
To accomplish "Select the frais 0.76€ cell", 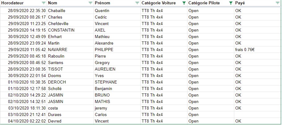I will (x=258, y=50).
